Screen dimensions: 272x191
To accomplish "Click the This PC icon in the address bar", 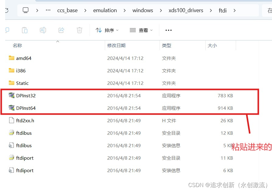I will [26, 10].
